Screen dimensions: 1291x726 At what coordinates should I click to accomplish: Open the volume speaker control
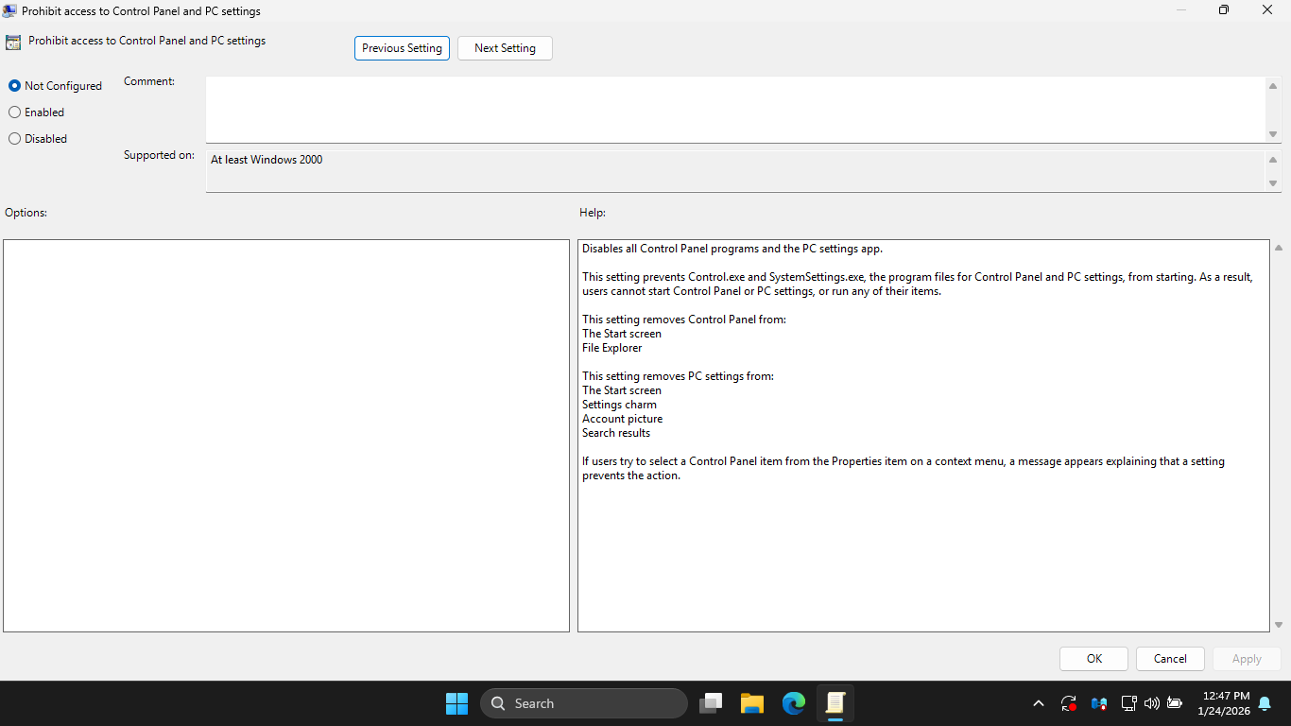1151,703
